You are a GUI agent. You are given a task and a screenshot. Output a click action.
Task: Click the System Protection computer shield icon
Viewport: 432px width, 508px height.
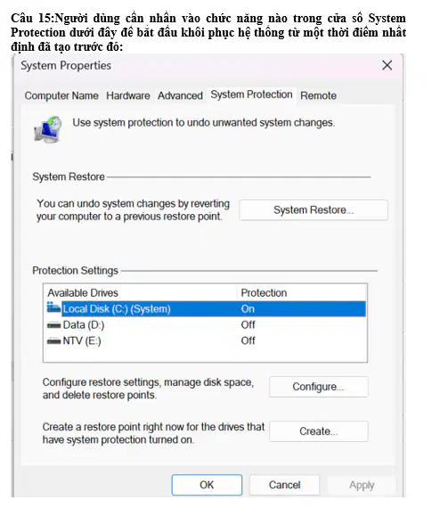coord(47,129)
